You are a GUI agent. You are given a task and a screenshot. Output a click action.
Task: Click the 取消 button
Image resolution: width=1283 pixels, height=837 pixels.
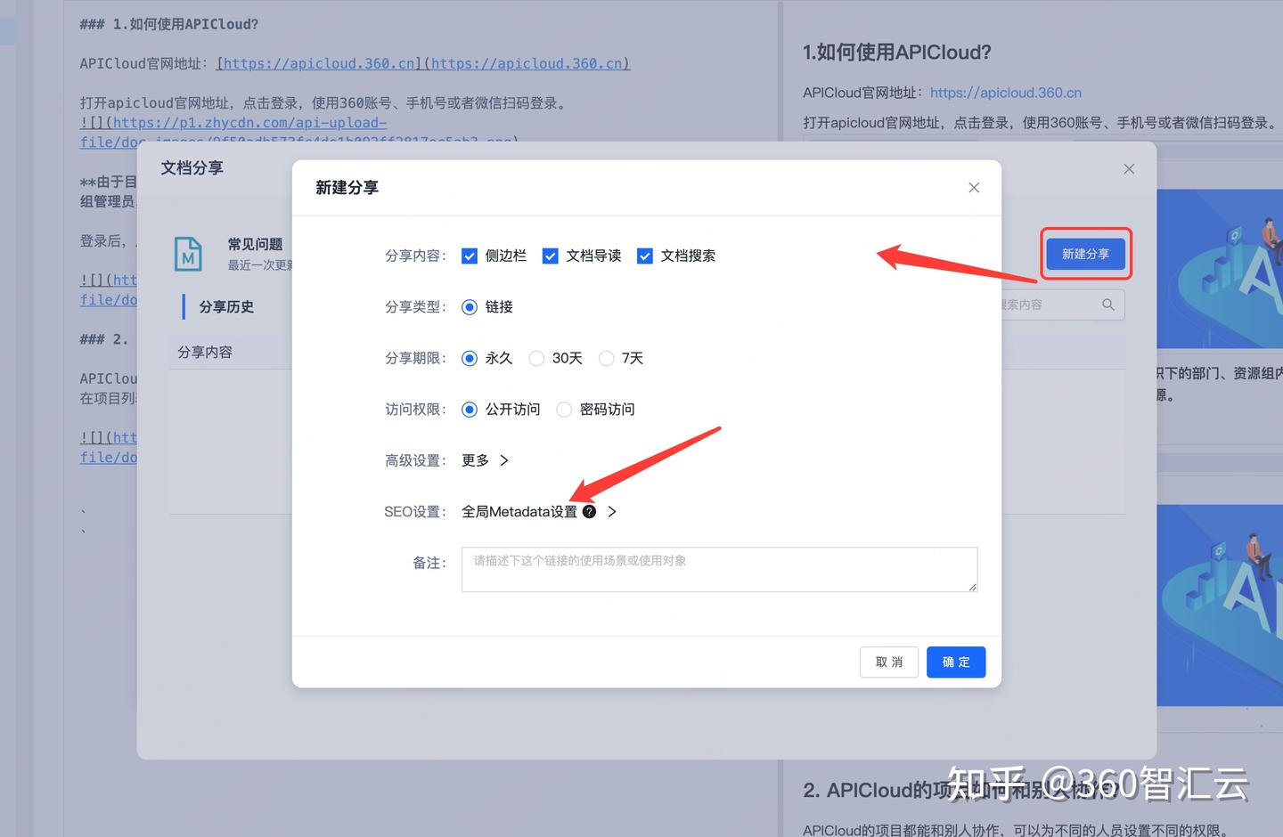tap(888, 662)
